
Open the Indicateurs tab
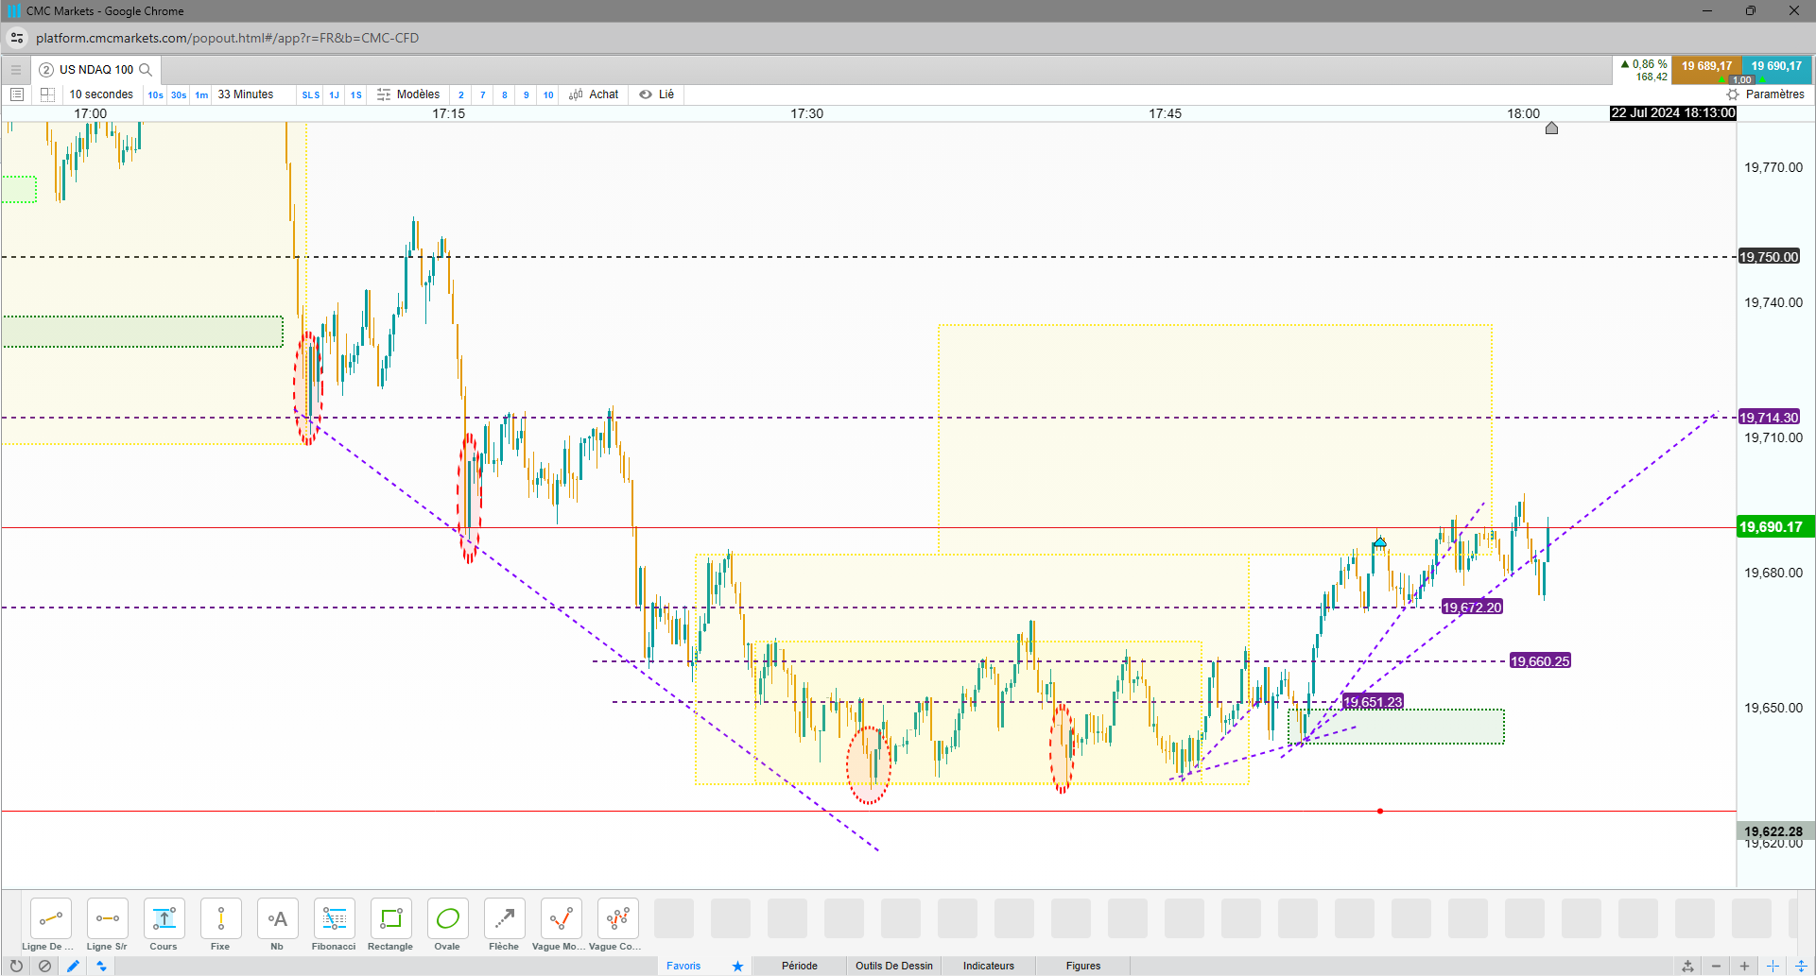coord(989,966)
